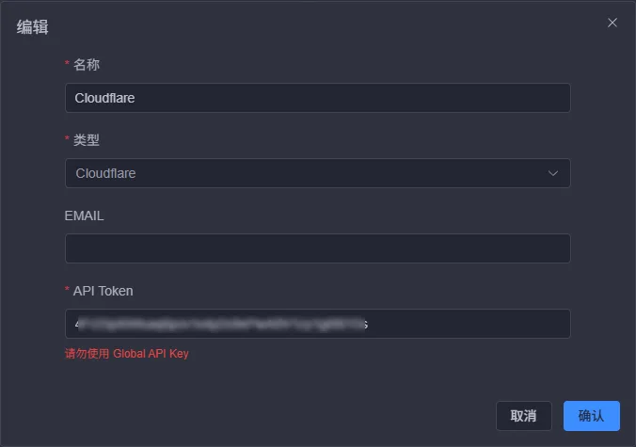Focus the empty EMAIL input field
636x447 pixels.
(x=317, y=248)
